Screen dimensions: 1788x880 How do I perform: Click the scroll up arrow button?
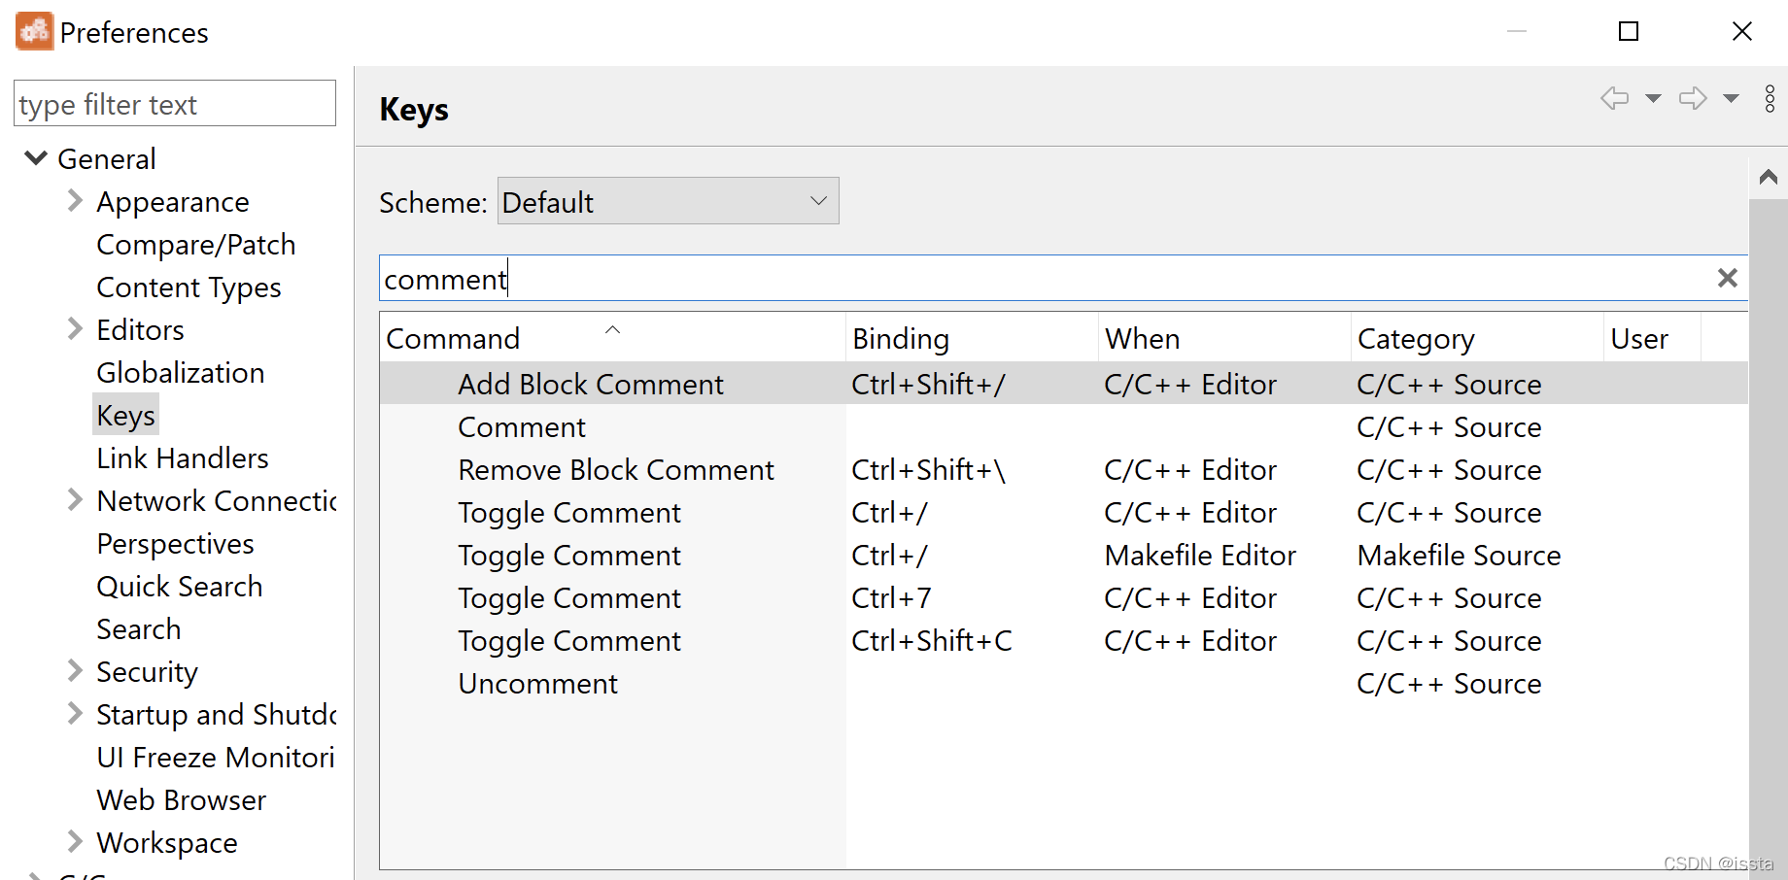tap(1768, 177)
